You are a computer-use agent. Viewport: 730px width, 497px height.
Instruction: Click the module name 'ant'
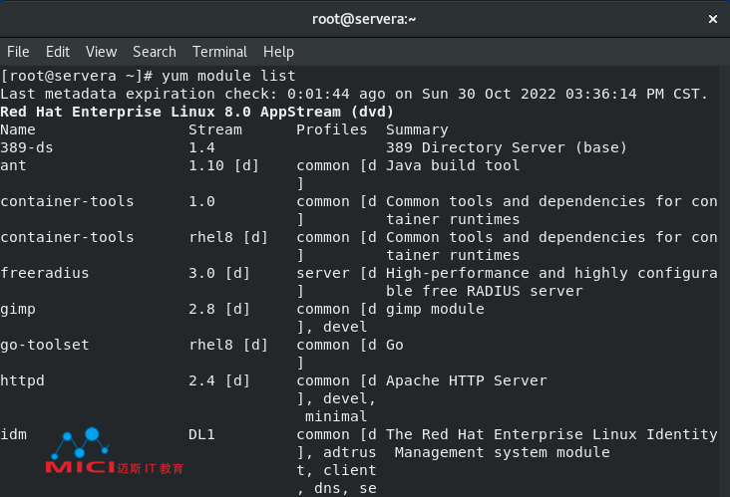pyautogui.click(x=13, y=166)
